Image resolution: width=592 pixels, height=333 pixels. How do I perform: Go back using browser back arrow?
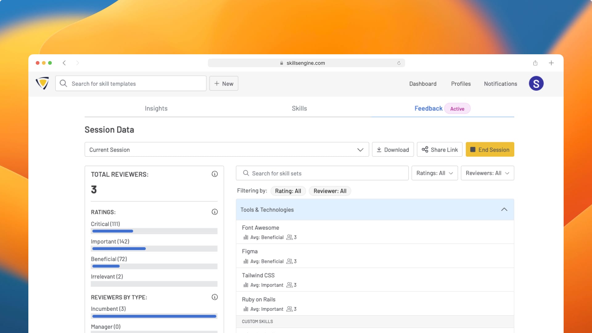pyautogui.click(x=64, y=63)
